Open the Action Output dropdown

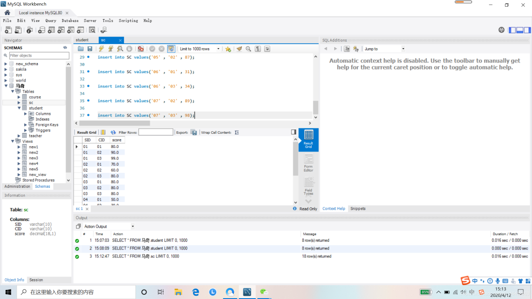click(x=109, y=226)
